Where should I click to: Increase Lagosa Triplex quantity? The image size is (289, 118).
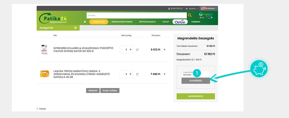click(131, 74)
